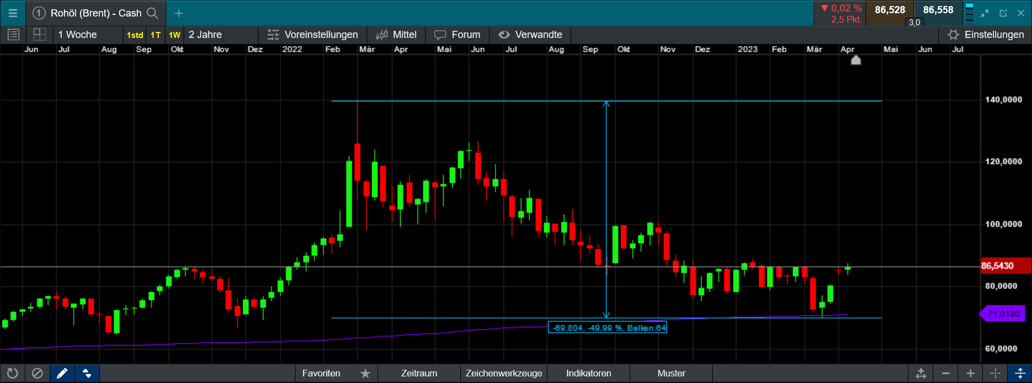Open the Indikatoren tab
Screen dimensions: 1032x383
coord(589,374)
